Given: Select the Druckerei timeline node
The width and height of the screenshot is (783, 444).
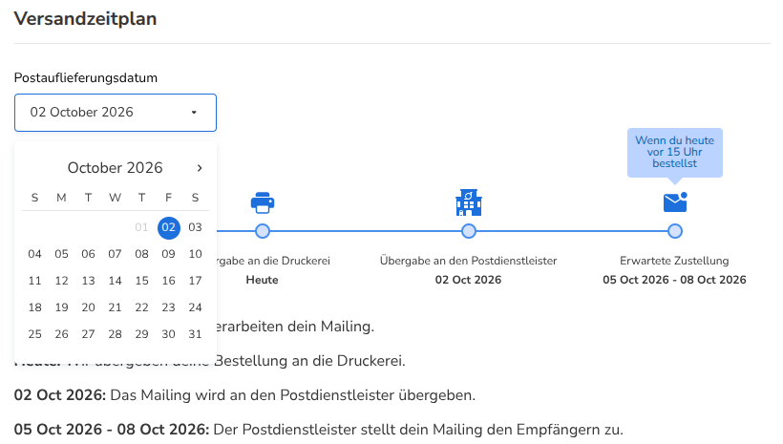Looking at the screenshot, I should [x=263, y=231].
